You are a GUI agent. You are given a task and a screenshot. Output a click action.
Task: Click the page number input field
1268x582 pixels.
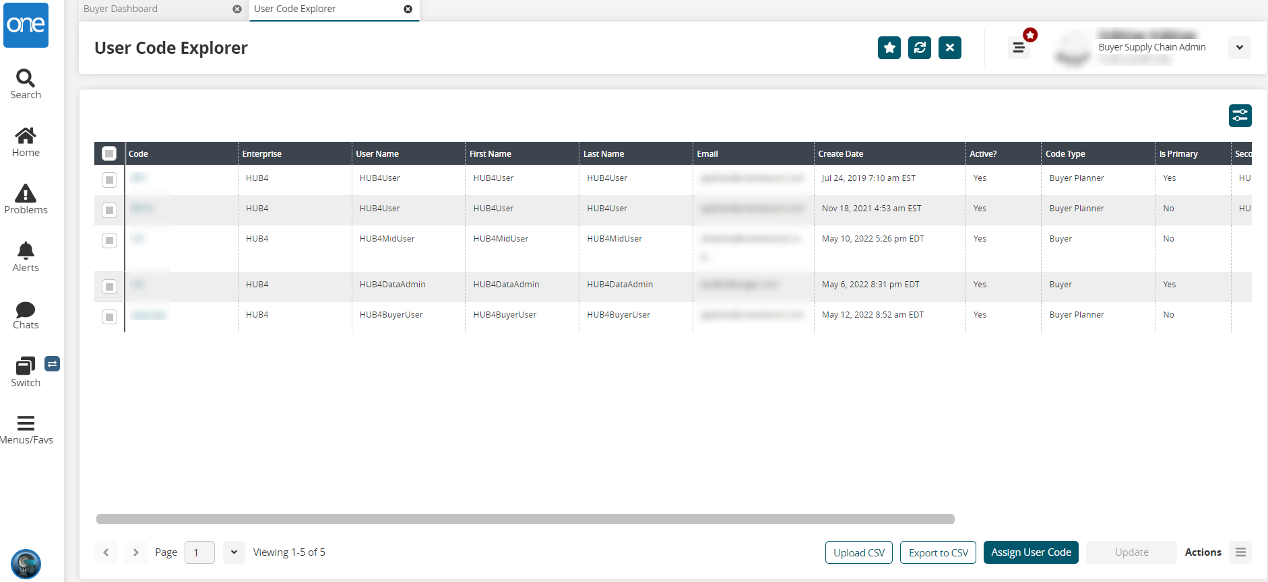coord(199,552)
